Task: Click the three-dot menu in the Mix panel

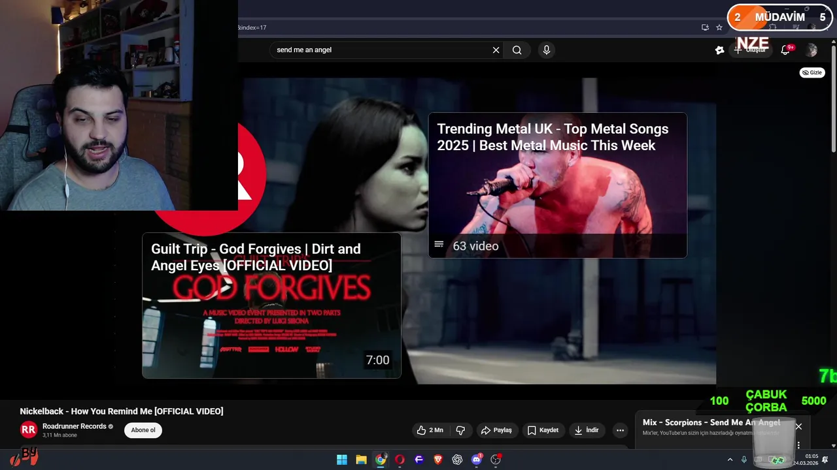Action: click(x=798, y=445)
